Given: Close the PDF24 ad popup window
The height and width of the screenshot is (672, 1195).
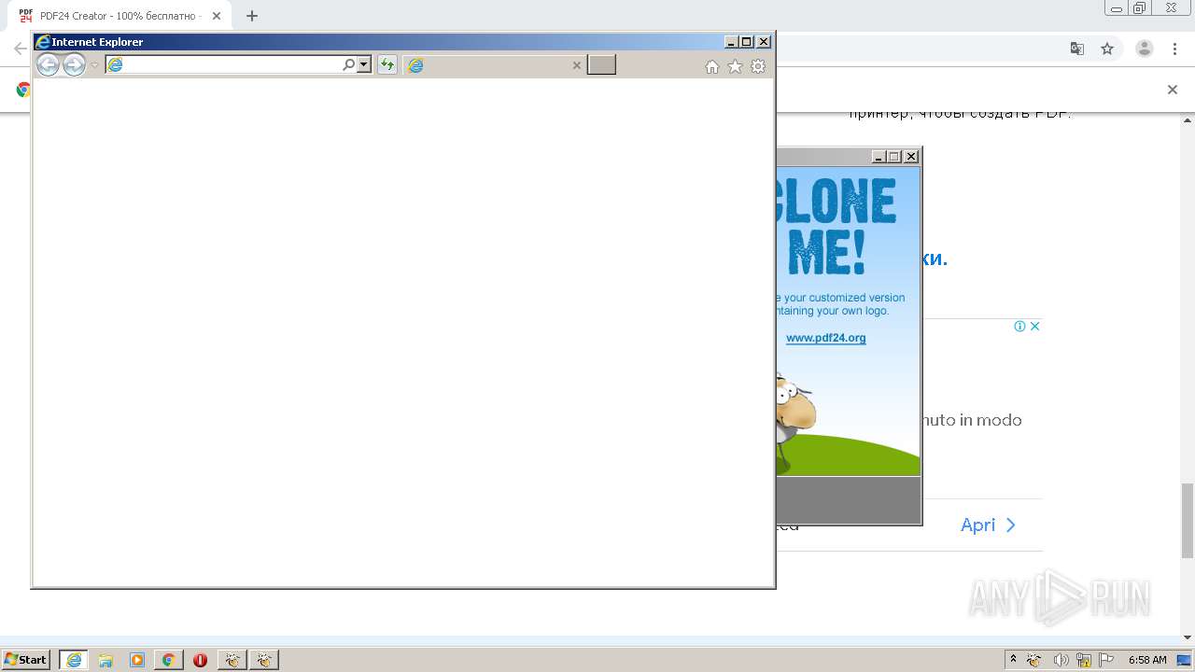Looking at the screenshot, I should [x=911, y=157].
